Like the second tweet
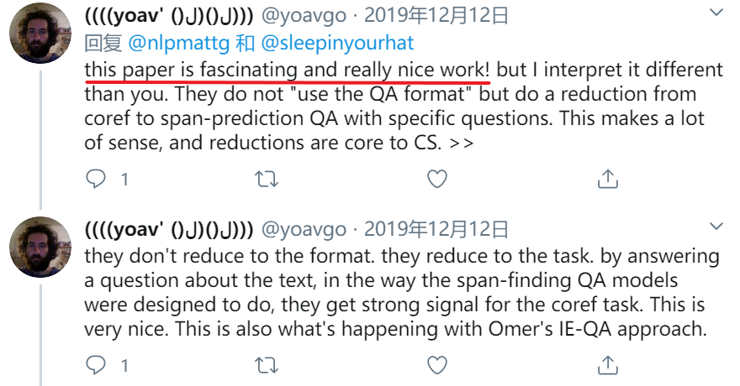 [437, 365]
